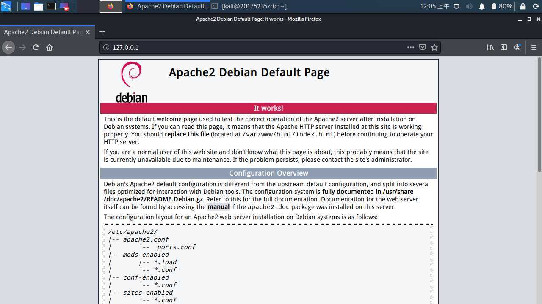The height and width of the screenshot is (304, 542).
Task: Minimize the Firefox window
Action: (520, 19)
